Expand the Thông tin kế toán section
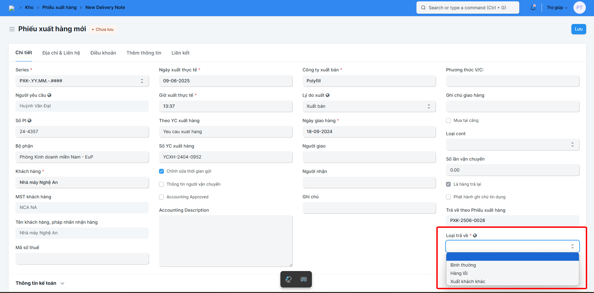 point(40,283)
